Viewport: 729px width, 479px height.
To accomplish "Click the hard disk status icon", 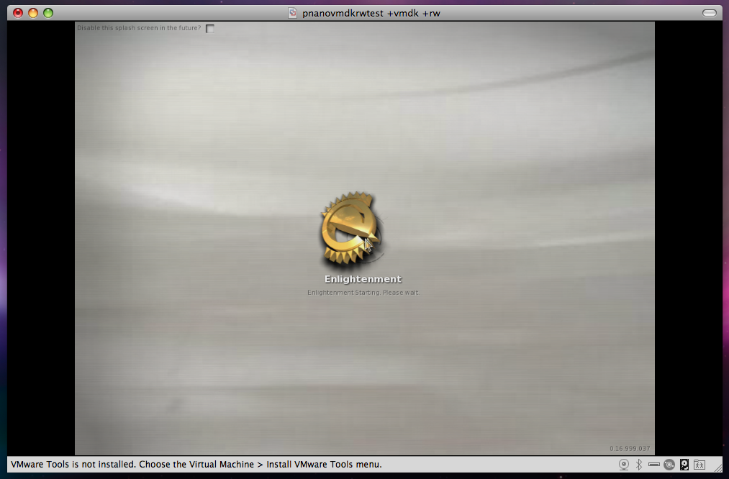I will 684,464.
